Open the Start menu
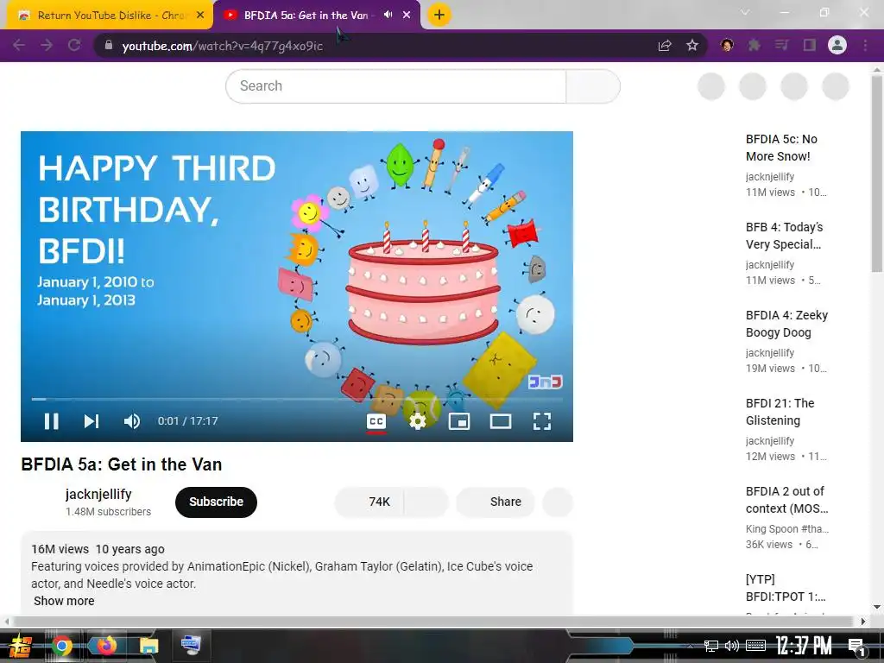Viewport: 884px width, 663px height. 19,646
